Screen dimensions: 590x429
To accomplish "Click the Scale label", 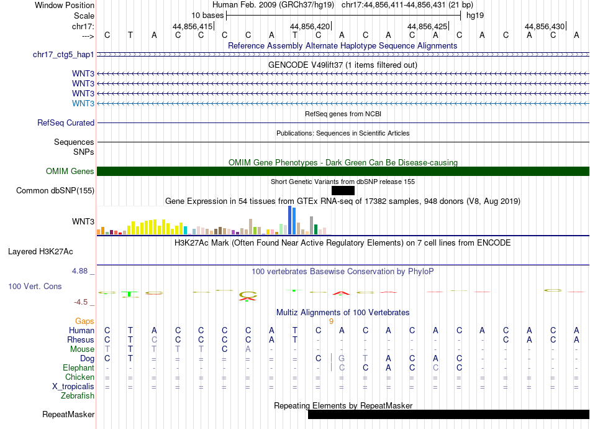I will (x=84, y=16).
